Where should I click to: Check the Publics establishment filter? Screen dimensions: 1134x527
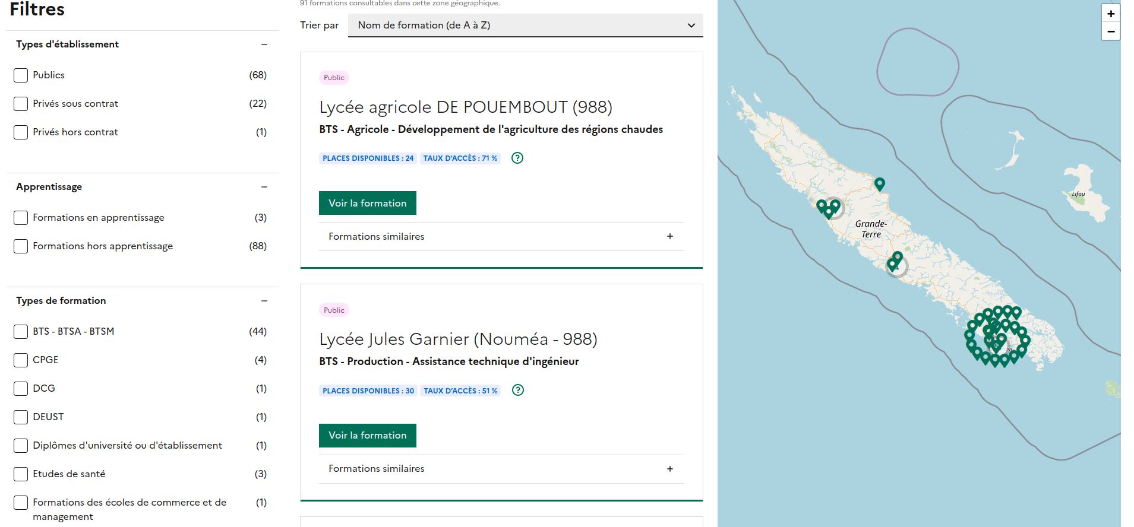(x=21, y=75)
